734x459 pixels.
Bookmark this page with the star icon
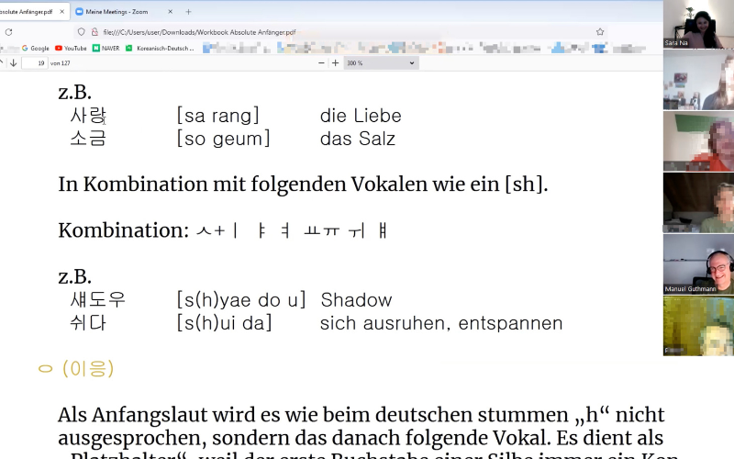coord(600,31)
